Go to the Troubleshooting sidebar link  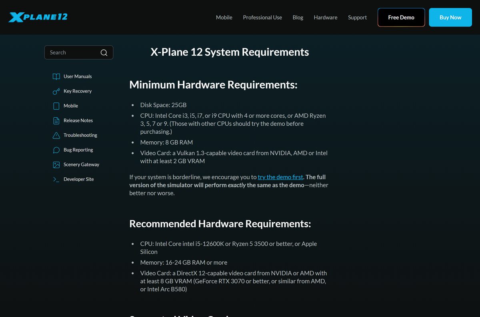pyautogui.click(x=80, y=135)
